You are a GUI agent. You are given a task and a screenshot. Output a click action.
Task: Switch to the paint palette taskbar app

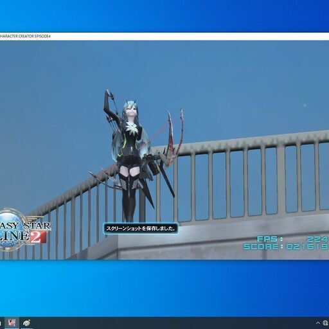pos(27,323)
